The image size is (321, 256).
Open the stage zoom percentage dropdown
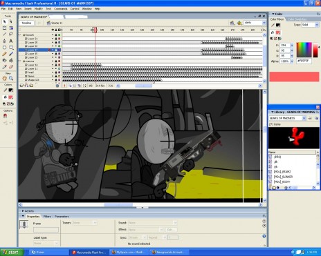click(x=264, y=23)
